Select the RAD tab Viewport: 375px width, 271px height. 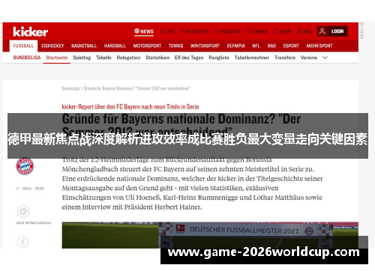(x=271, y=46)
